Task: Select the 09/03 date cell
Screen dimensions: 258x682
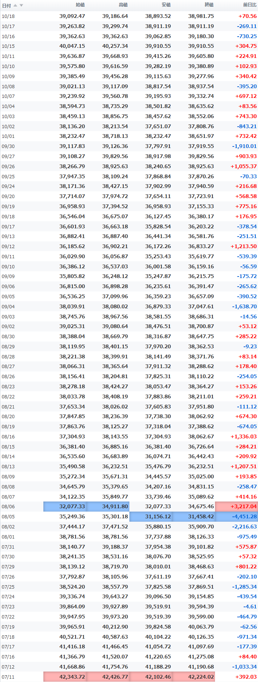Action: (x=8, y=317)
